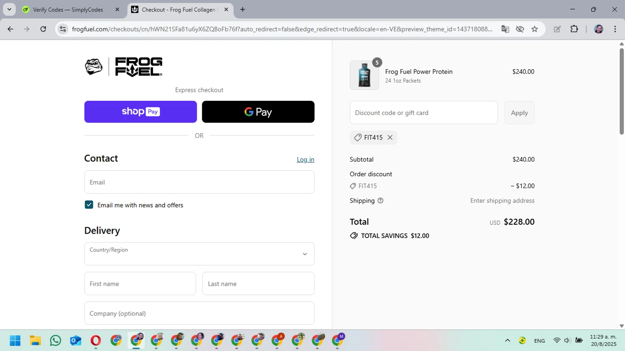625x351 pixels.
Task: Open the Translate this page icon
Action: pos(505,29)
